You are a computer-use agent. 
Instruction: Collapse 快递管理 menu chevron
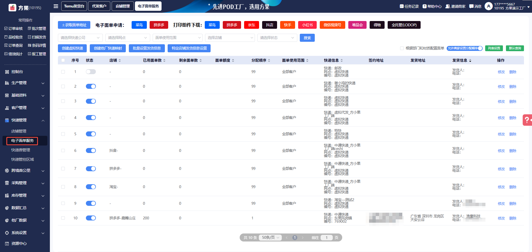43,120
